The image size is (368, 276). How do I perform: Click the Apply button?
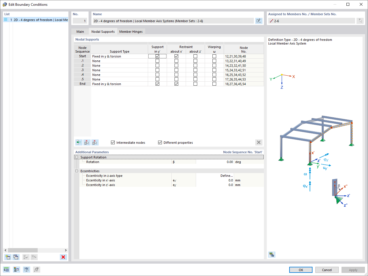point(353,270)
